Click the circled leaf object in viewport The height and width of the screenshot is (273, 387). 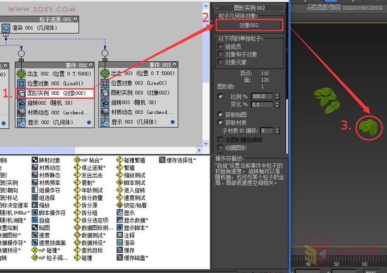pos(368,127)
